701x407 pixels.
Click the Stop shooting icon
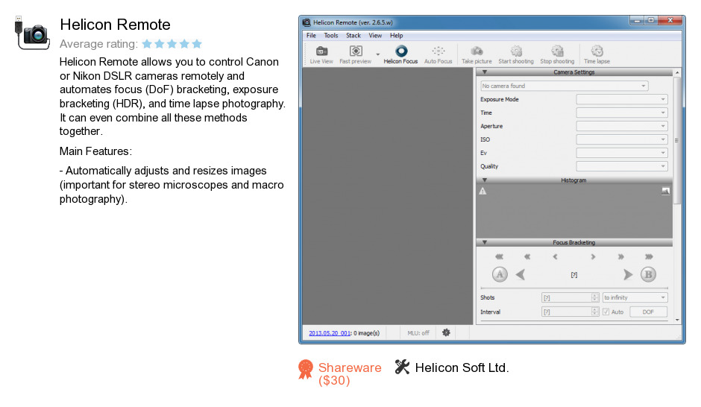point(557,55)
